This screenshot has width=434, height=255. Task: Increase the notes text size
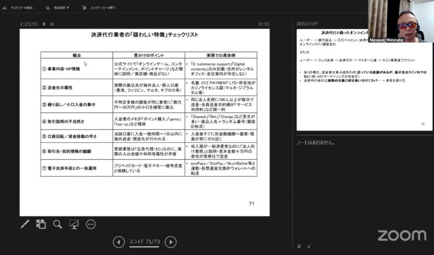pyautogui.click(x=299, y=246)
